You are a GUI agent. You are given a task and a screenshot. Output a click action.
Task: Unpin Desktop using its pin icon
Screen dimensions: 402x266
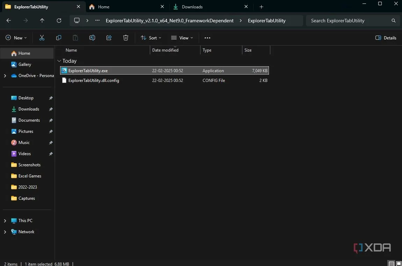pyautogui.click(x=51, y=98)
